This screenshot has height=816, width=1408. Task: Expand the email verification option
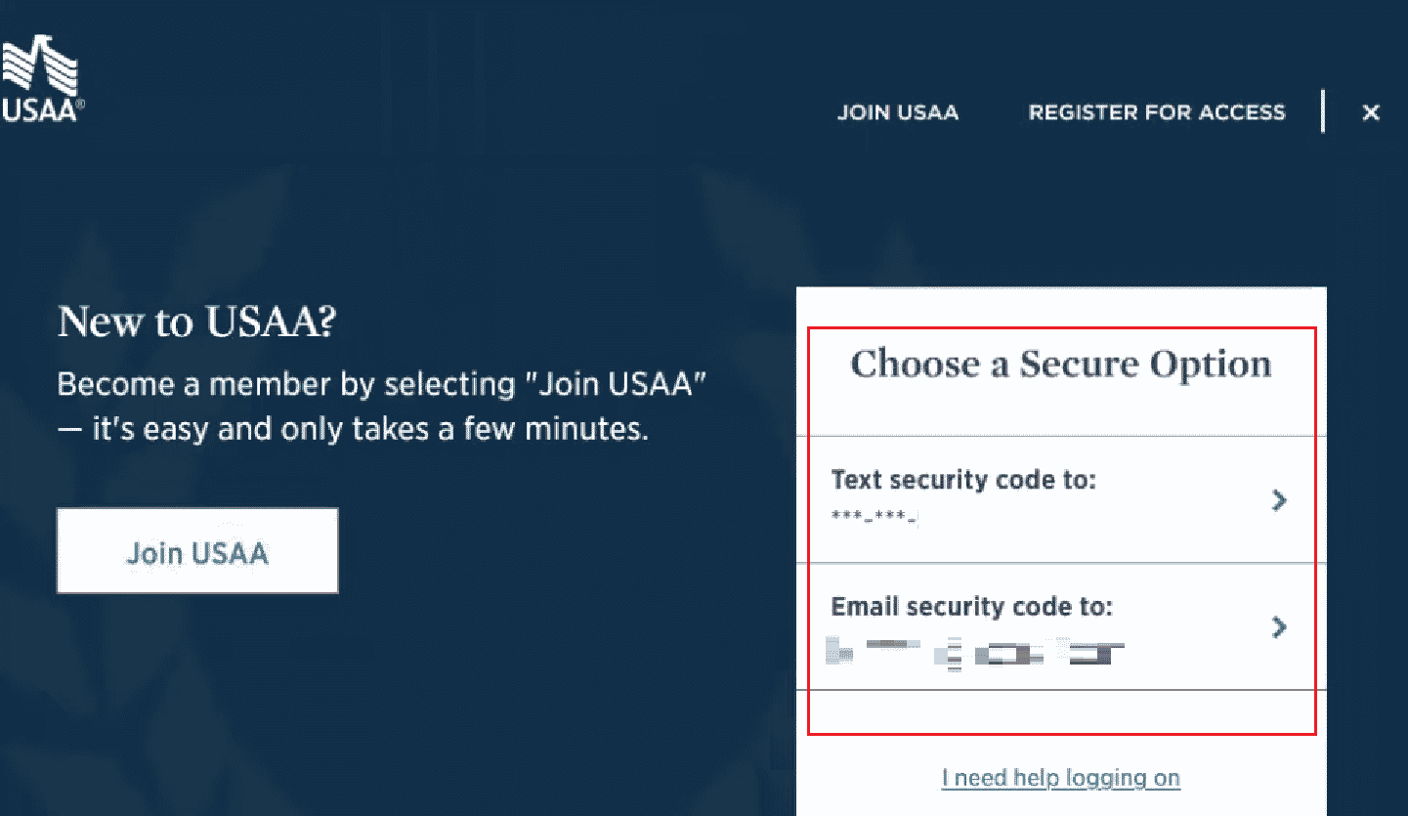1060,627
